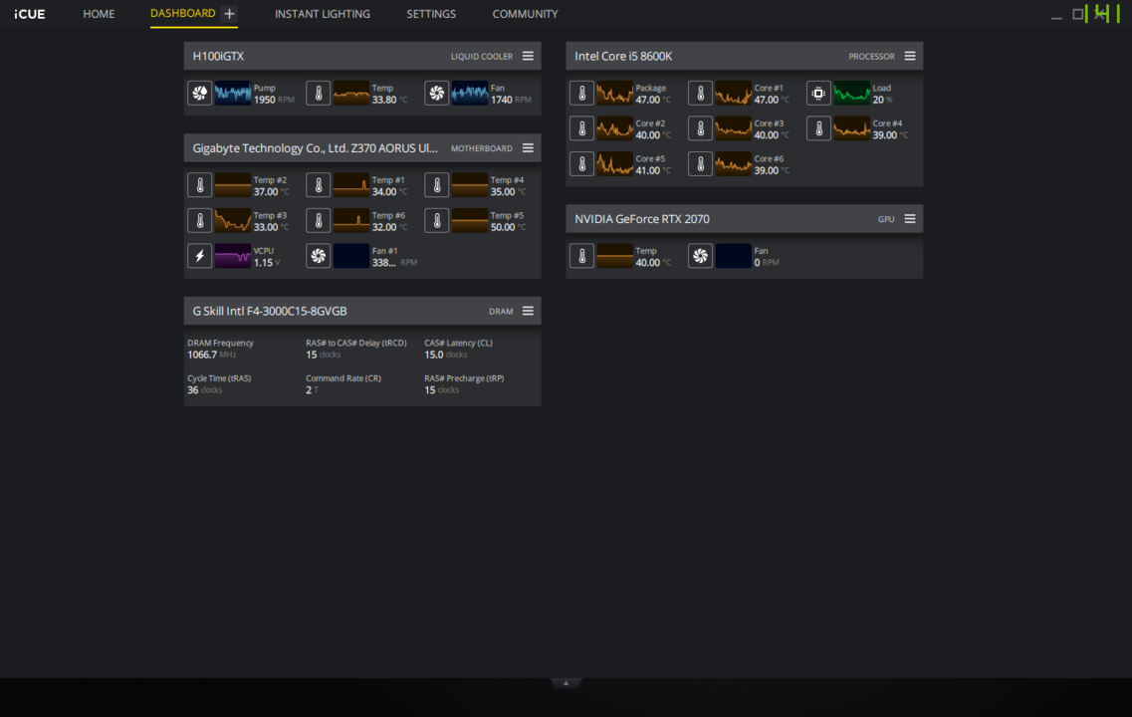
Task: Click the motherboard Temp #3 thermometer icon
Action: click(x=200, y=221)
